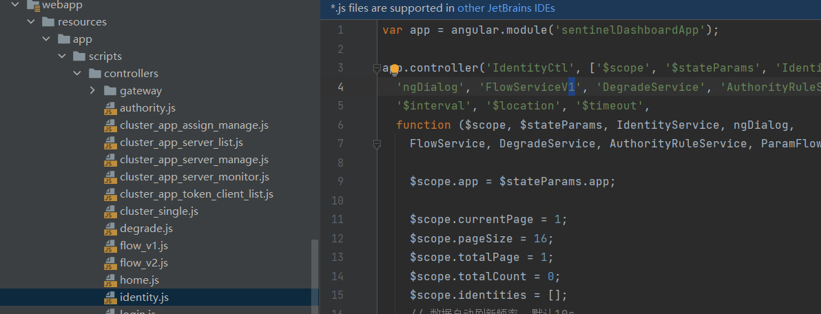Place cursor on '$scope.identities = []' line
821x314 pixels.
488,295
